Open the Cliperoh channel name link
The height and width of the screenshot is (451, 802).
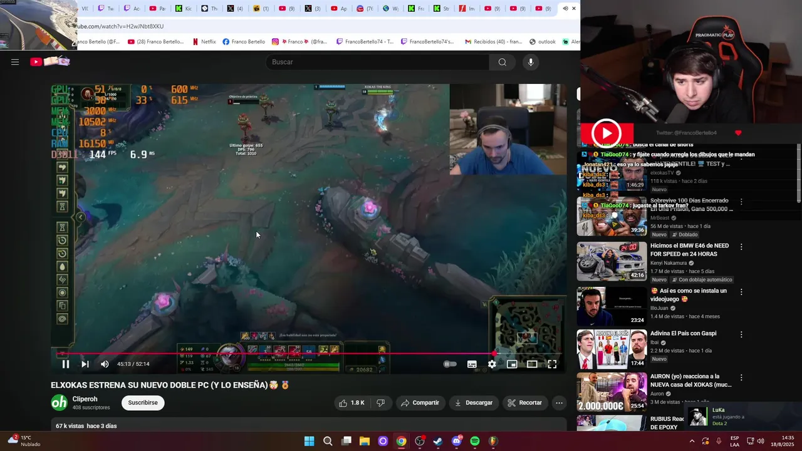pyautogui.click(x=85, y=399)
